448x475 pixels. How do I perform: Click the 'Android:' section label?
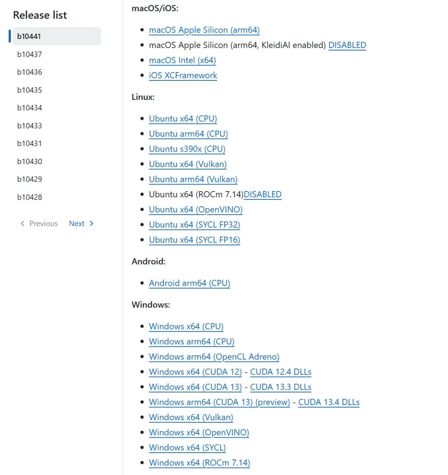149,262
